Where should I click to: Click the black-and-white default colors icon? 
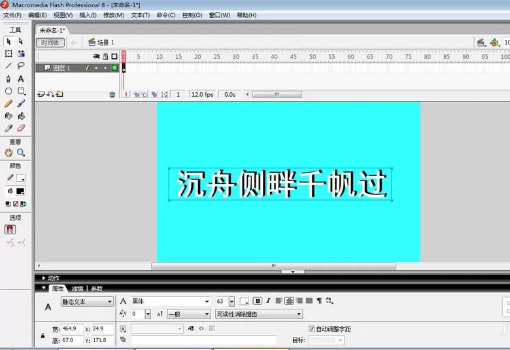click(x=8, y=204)
